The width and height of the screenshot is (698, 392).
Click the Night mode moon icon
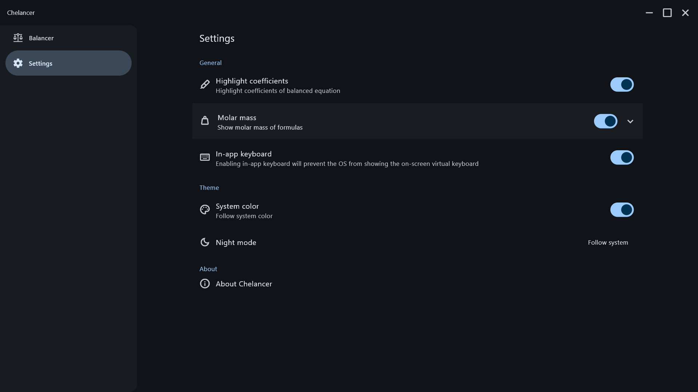tap(205, 242)
